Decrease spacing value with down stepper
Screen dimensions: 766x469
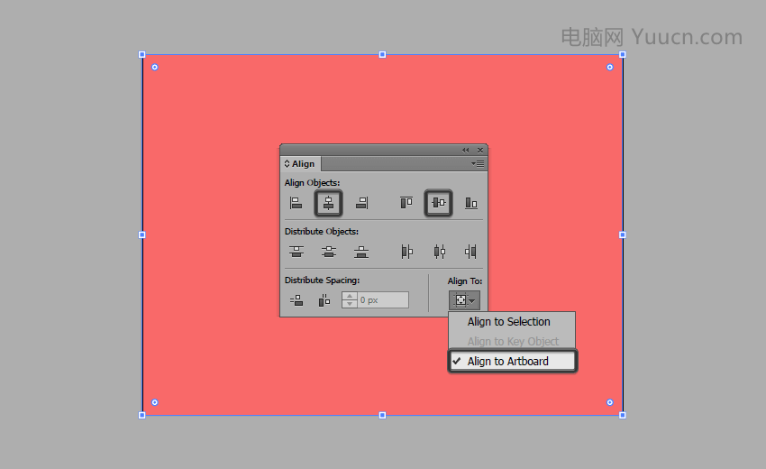[350, 304]
